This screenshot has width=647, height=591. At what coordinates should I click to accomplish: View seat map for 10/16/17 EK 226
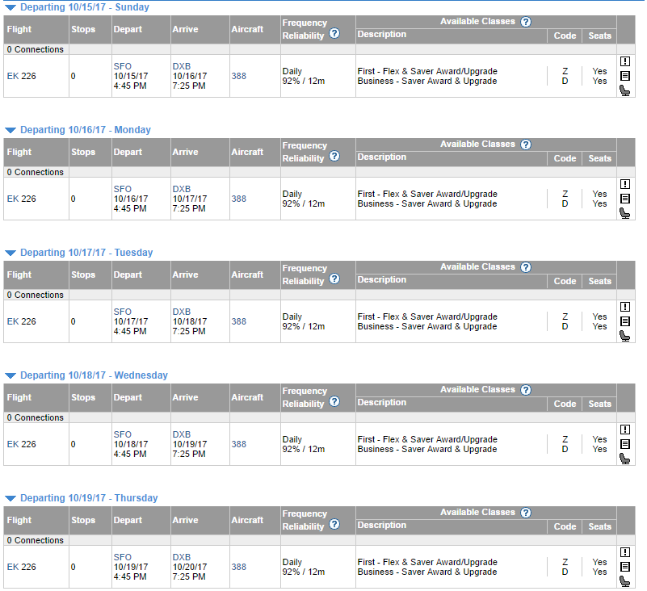[x=624, y=213]
